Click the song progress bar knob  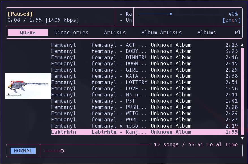point(62,151)
